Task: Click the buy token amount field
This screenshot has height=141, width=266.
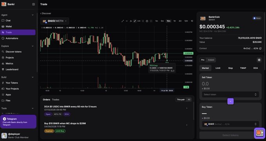Action: tap(230, 113)
